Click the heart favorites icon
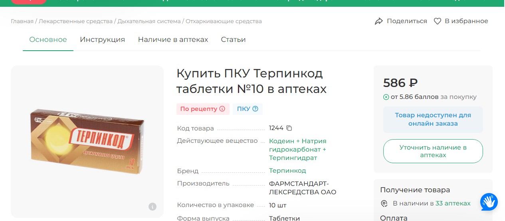505x221 pixels. (438, 21)
